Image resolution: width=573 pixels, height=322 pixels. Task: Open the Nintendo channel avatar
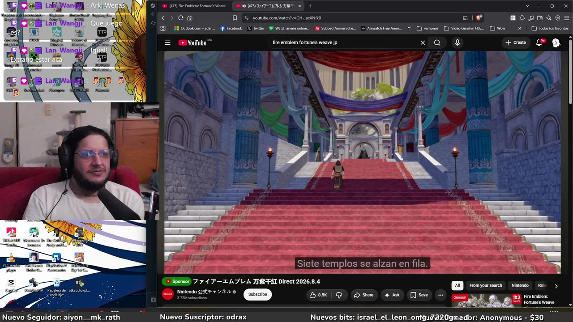pos(168,294)
